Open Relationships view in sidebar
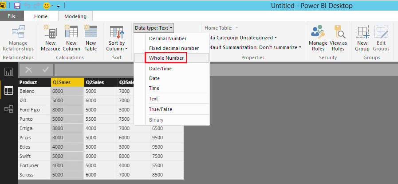398x184 pixels. tap(8, 109)
